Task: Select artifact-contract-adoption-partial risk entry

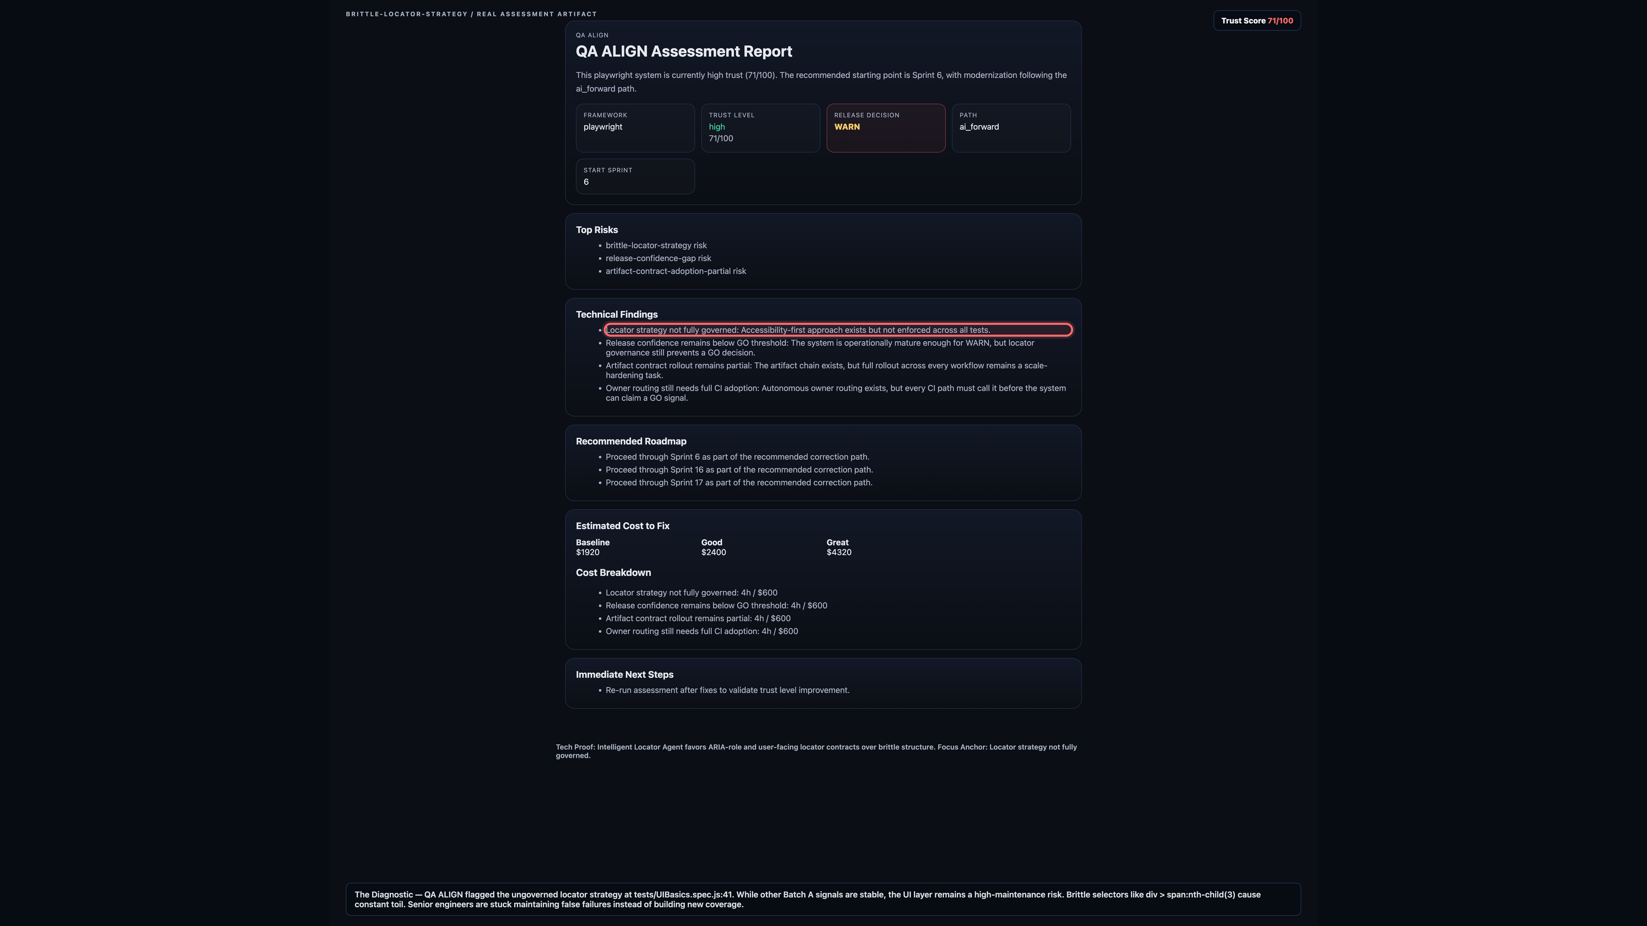Action: click(x=676, y=271)
